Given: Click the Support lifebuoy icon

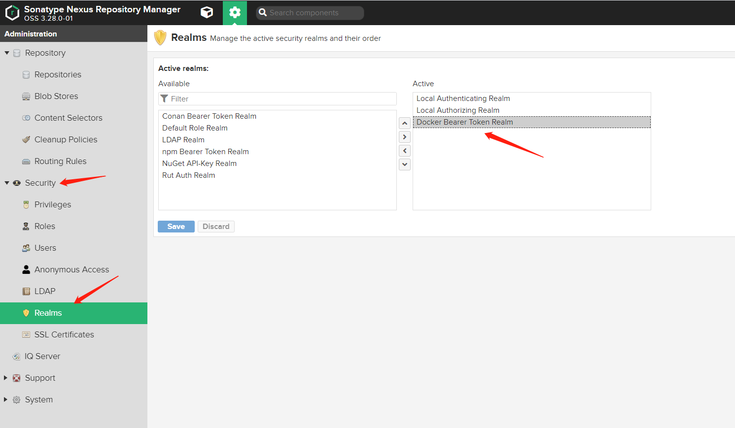Looking at the screenshot, I should [17, 378].
